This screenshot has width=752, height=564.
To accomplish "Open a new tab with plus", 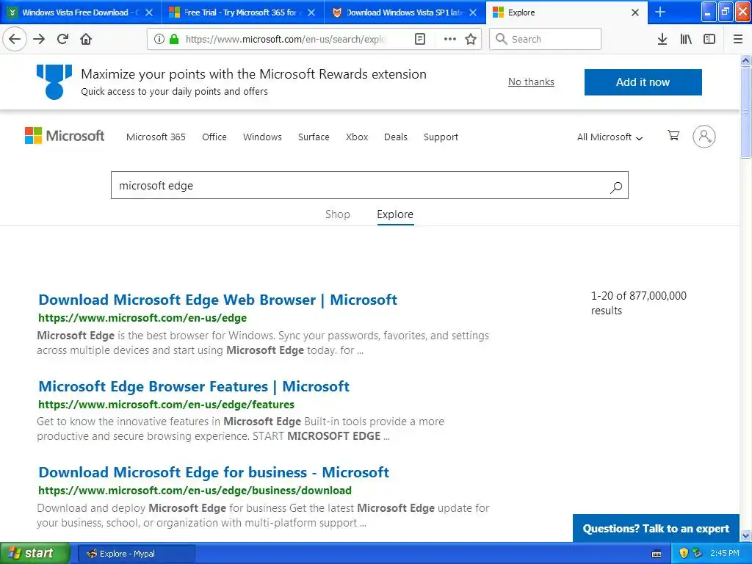I will (x=660, y=12).
